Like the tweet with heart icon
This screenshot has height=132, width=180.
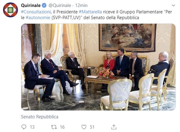[x=84, y=127]
